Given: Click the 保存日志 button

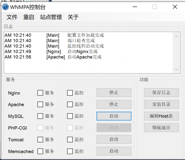Looking at the screenshot, I should coord(161,93).
